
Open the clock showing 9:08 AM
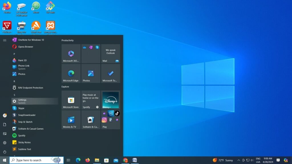coord(268,160)
